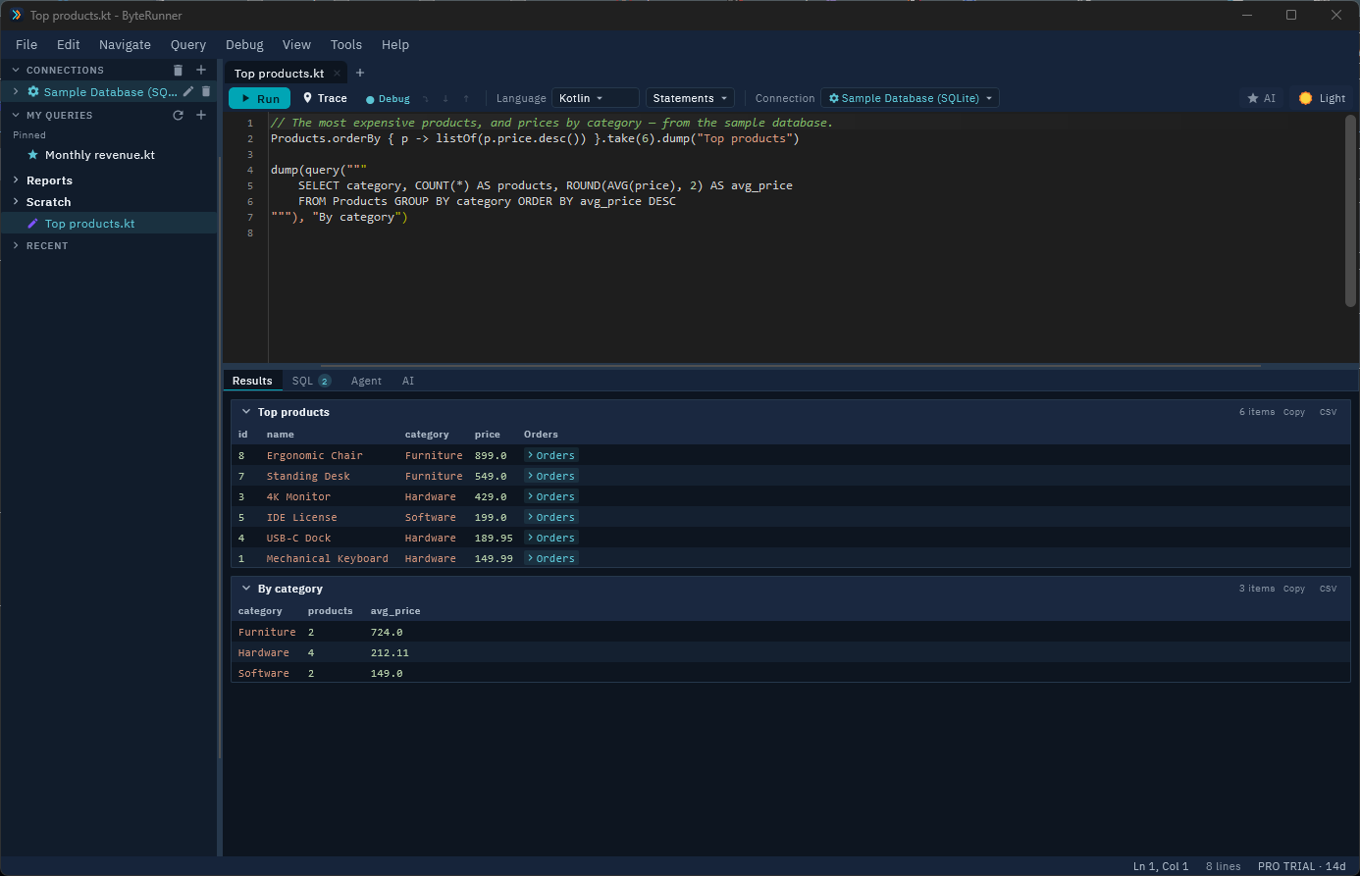Viewport: 1360px width, 876px height.
Task: Click the step into down arrow
Action: pos(445,99)
